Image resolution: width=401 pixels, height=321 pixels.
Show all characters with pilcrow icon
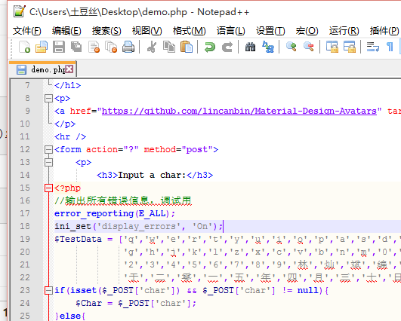click(x=390, y=47)
